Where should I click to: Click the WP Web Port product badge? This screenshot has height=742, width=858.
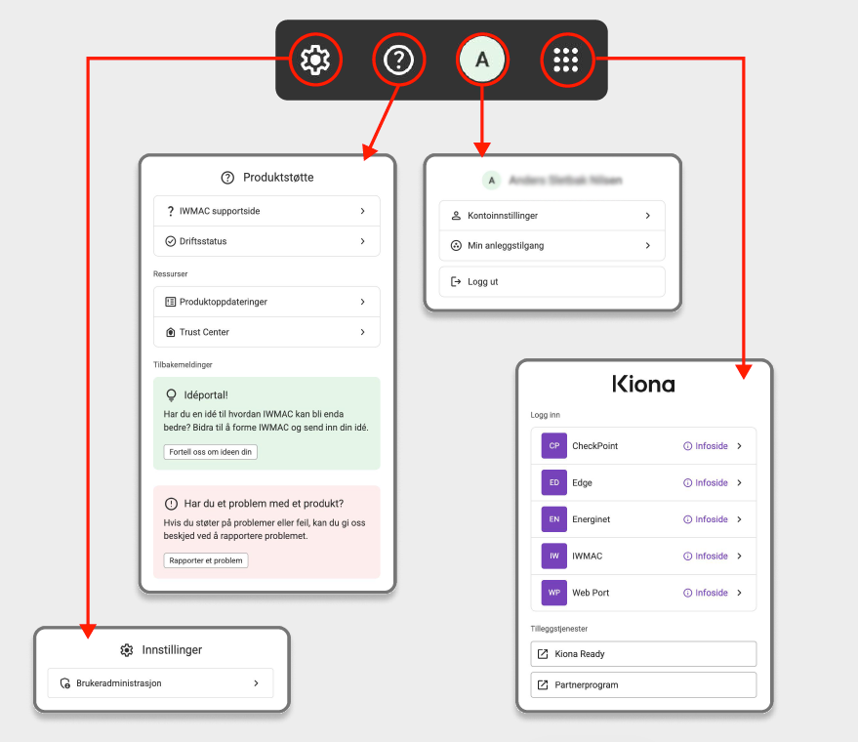(554, 593)
